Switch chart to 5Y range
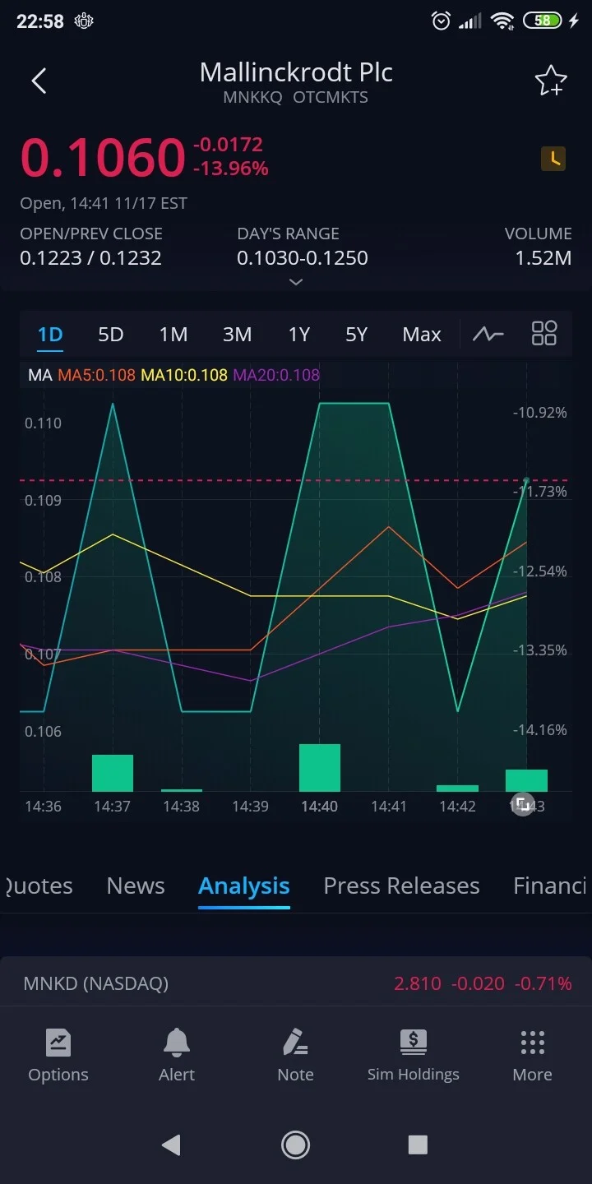This screenshot has width=592, height=1184. pyautogui.click(x=356, y=335)
